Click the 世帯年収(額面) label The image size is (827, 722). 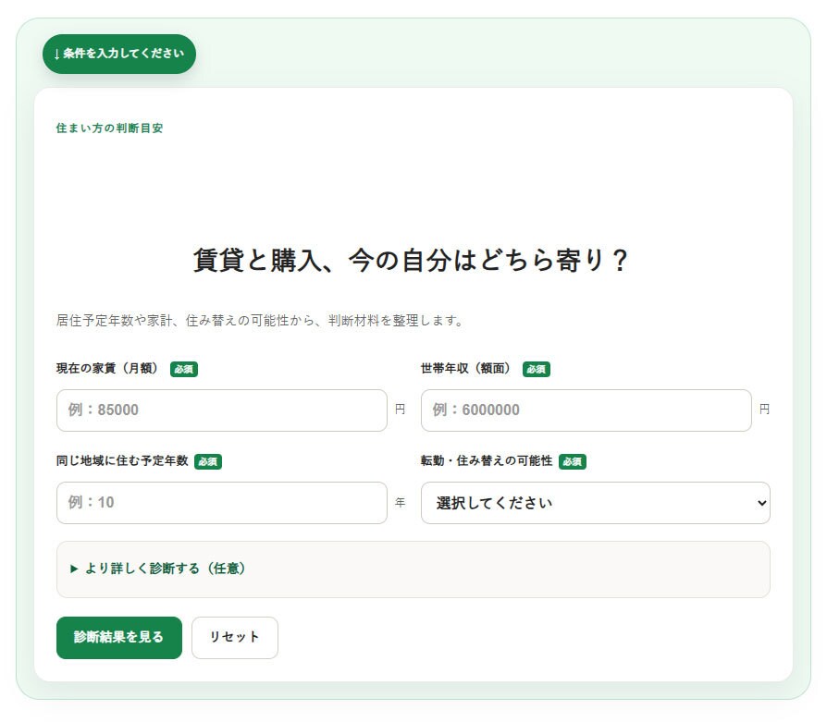[466, 368]
